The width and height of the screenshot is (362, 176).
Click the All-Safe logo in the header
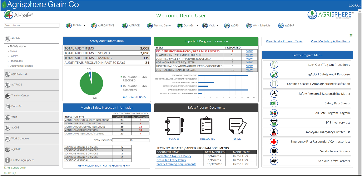[18, 15]
